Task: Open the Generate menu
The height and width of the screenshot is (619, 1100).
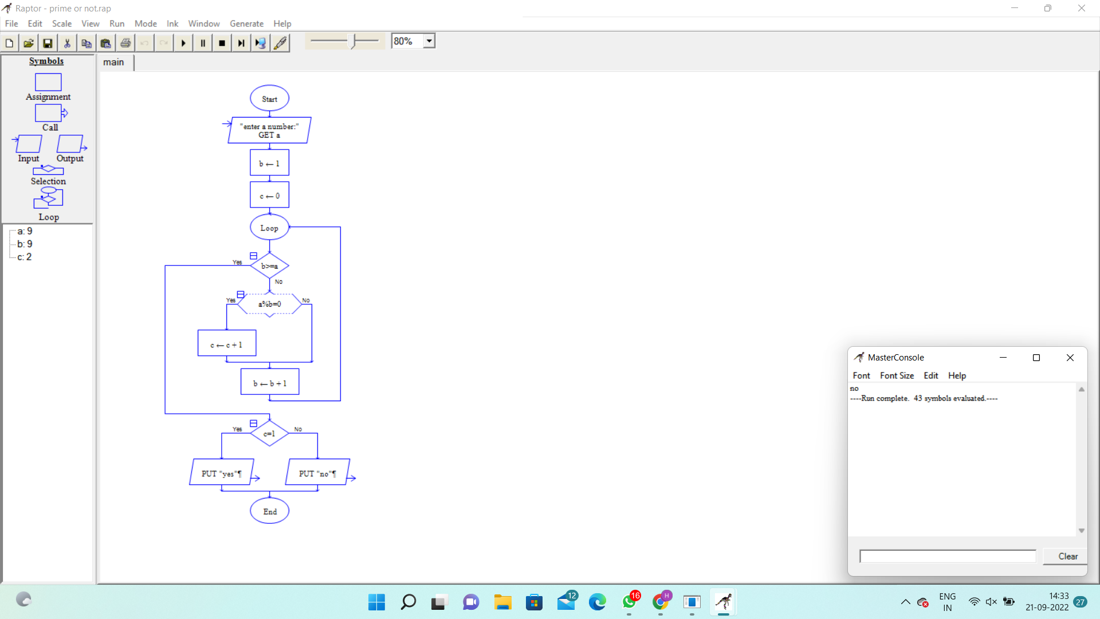Action: click(246, 23)
